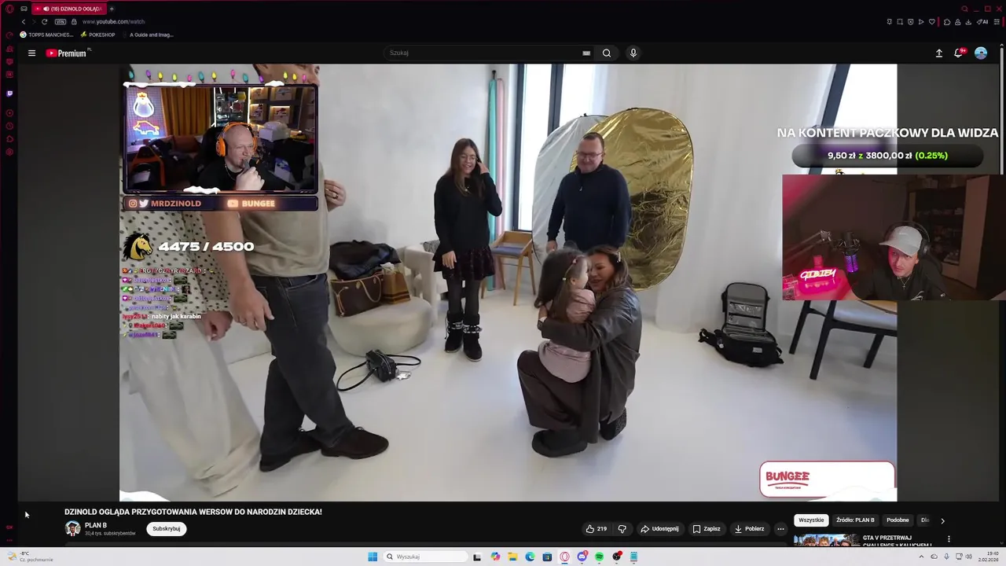
Task: Open A Guide and Imag... bookmark
Action: click(x=148, y=35)
